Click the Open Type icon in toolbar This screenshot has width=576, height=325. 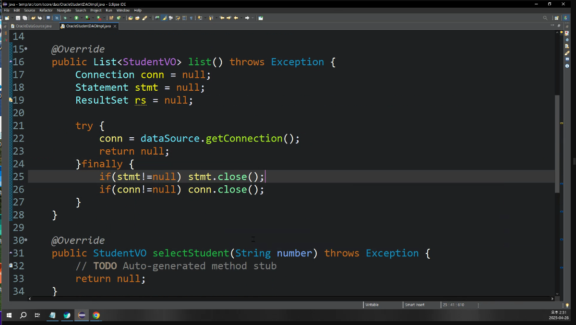[130, 18]
